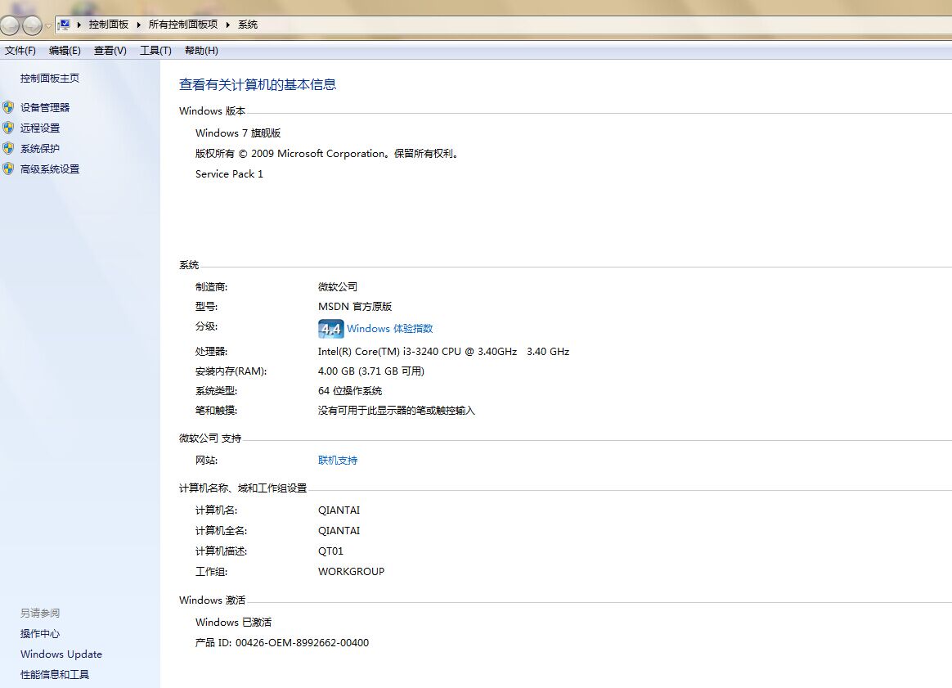Viewport: 952px width, 688px height.
Task: Expand the breadcrumb arrow before 系统
Action: 227,25
